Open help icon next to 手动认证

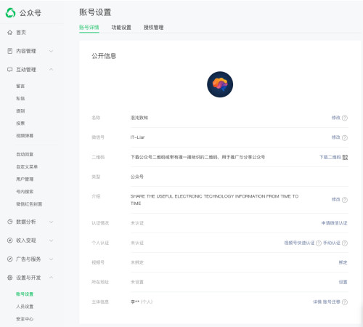345,243
